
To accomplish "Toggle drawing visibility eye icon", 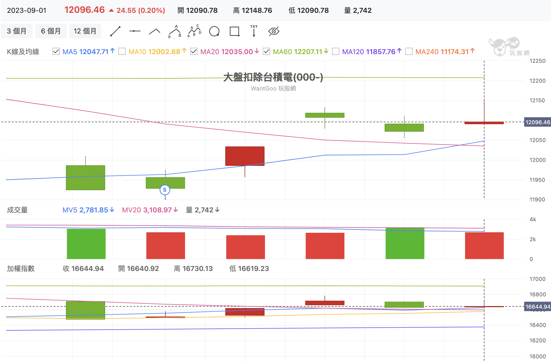I will [274, 31].
